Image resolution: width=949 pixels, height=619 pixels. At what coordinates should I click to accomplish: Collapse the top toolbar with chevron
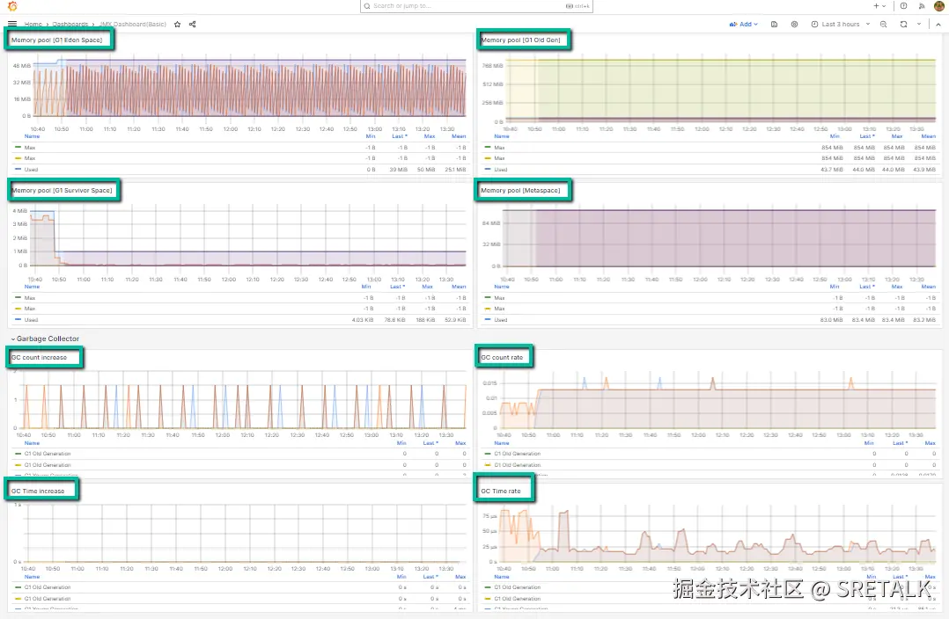pos(938,25)
